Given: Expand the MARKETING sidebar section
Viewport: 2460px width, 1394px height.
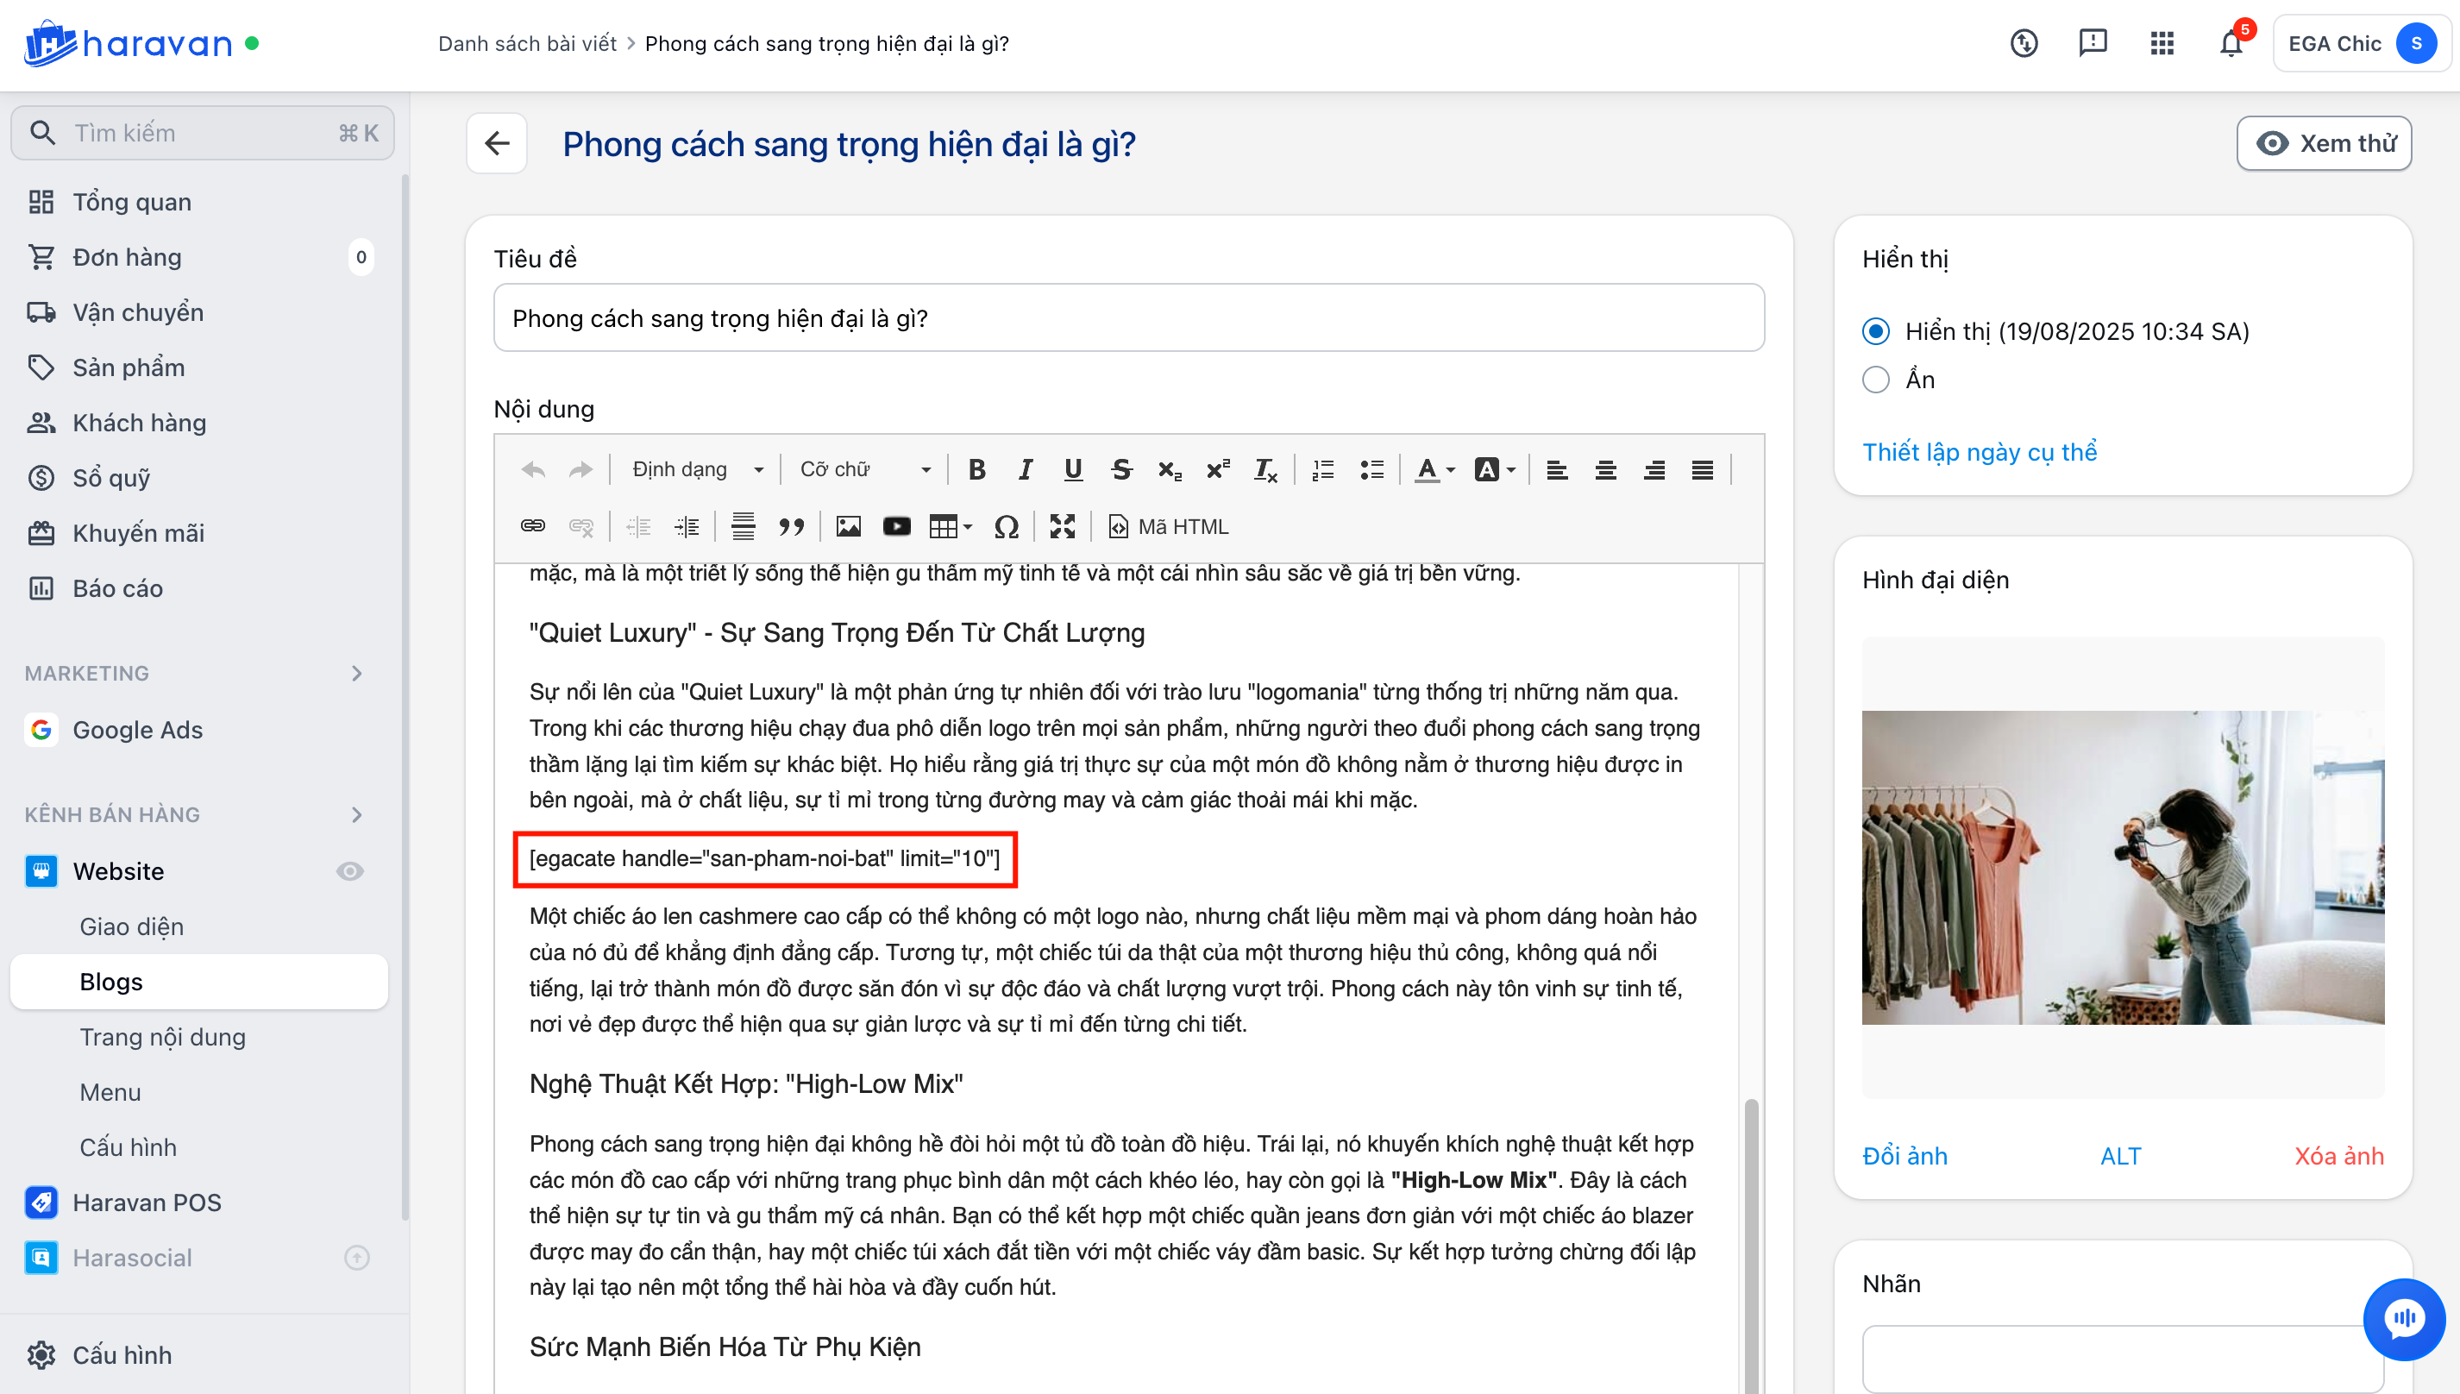Looking at the screenshot, I should (x=356, y=673).
